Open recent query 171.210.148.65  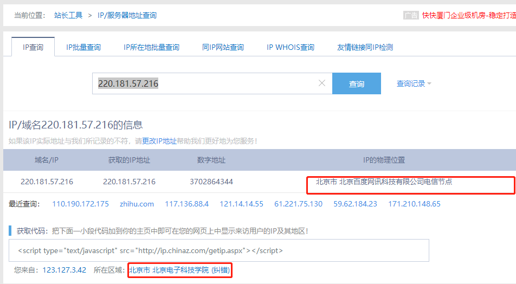pos(414,204)
